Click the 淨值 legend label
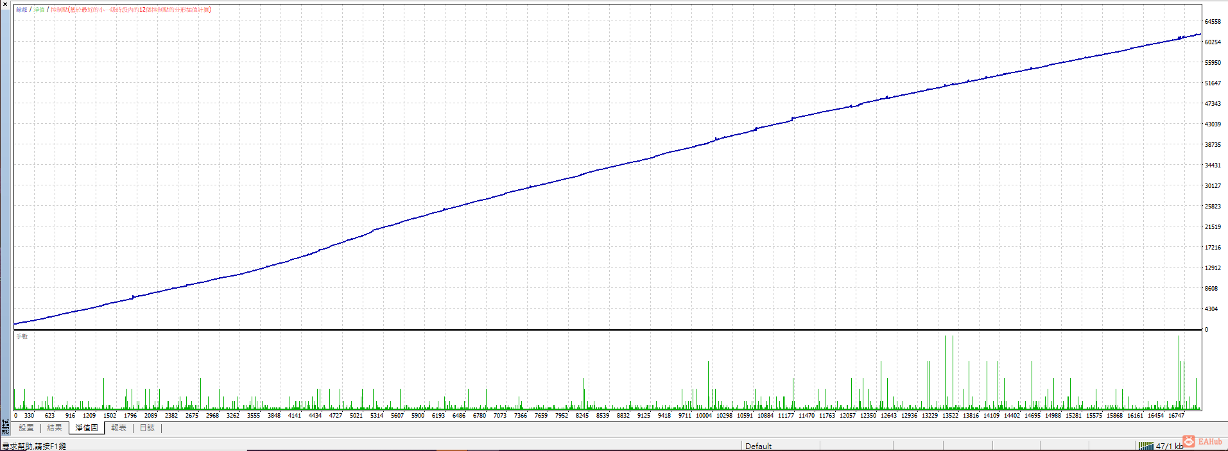Image resolution: width=1228 pixels, height=451 pixels. pyautogui.click(x=39, y=10)
